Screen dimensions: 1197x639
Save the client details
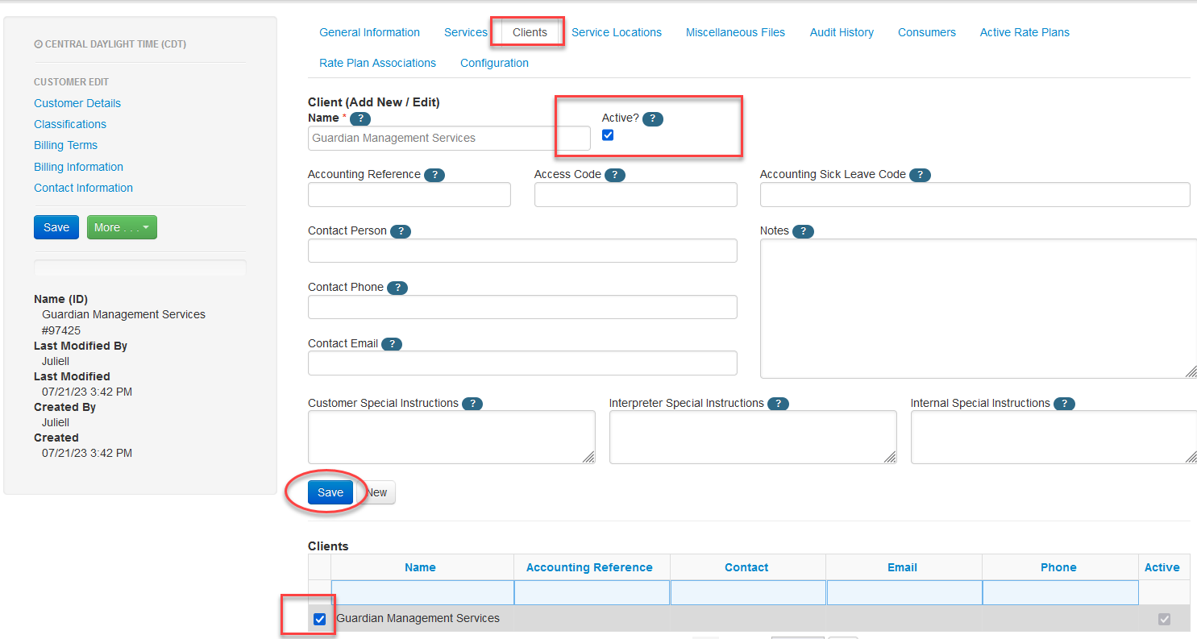click(330, 492)
